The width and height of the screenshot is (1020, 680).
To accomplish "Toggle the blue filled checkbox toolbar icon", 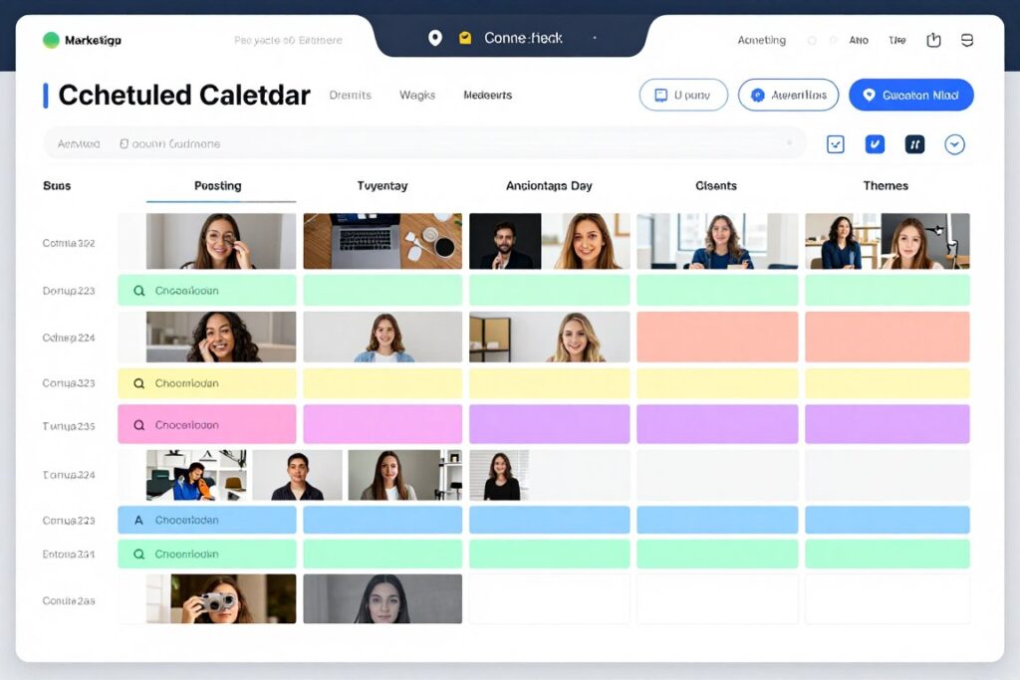I will [875, 144].
